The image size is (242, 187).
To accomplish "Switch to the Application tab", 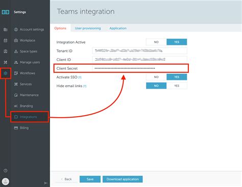I will pos(118,28).
